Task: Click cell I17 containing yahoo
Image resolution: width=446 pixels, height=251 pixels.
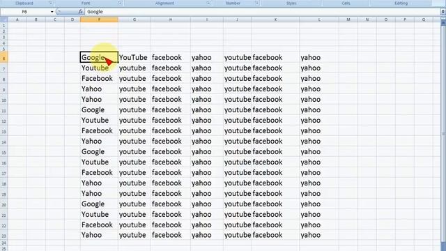Action: (x=207, y=172)
